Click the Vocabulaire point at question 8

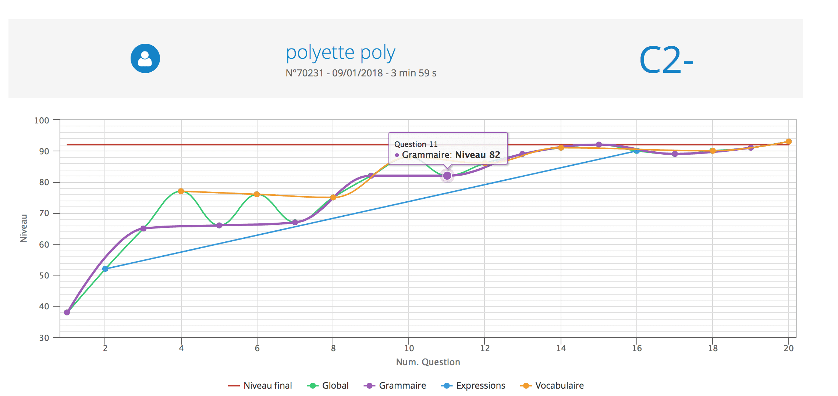coord(333,198)
